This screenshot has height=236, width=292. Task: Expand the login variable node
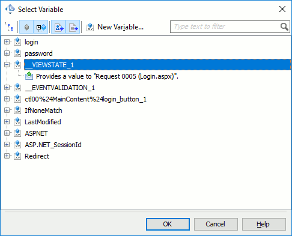point(7,42)
